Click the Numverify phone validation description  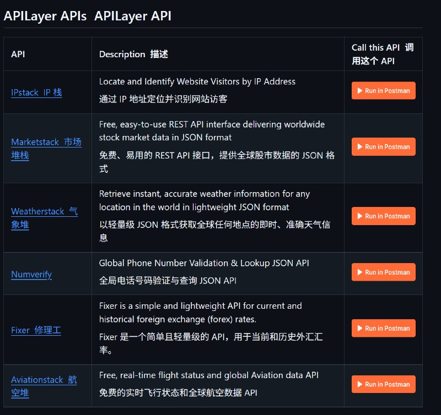204,263
